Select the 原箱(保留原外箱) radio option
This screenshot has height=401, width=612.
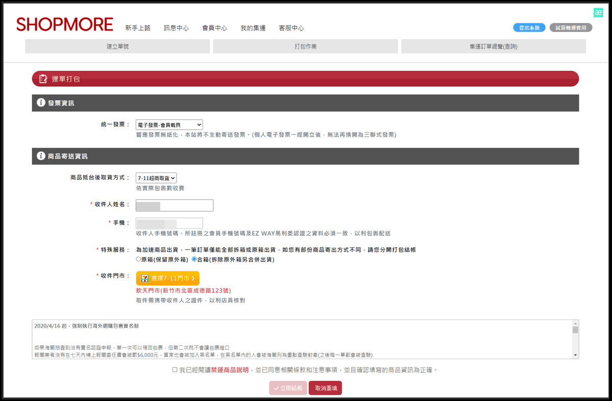138,259
